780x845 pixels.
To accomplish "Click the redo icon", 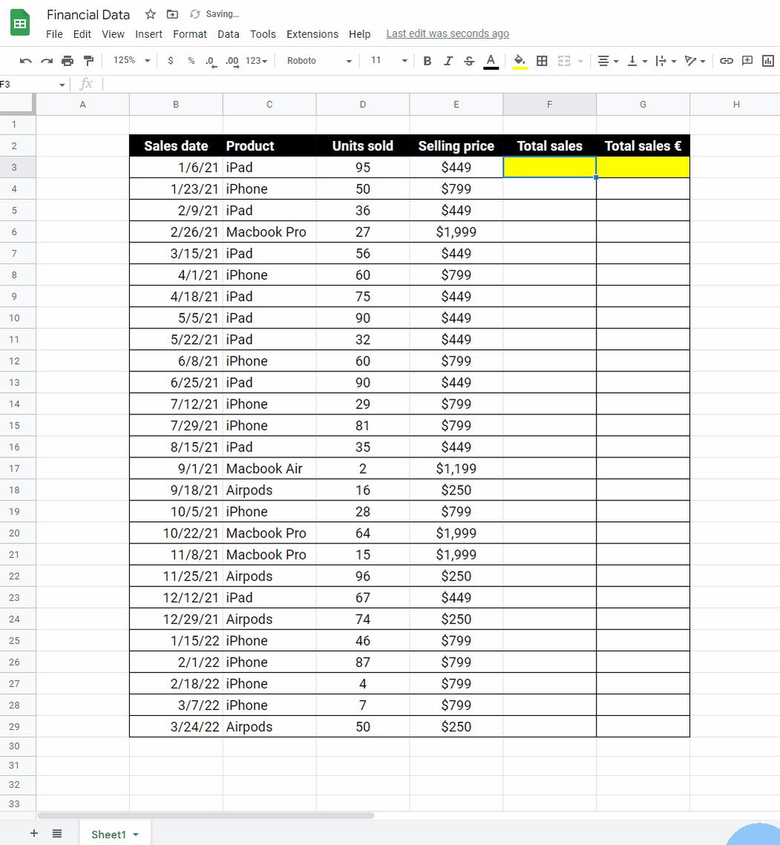I will click(47, 61).
